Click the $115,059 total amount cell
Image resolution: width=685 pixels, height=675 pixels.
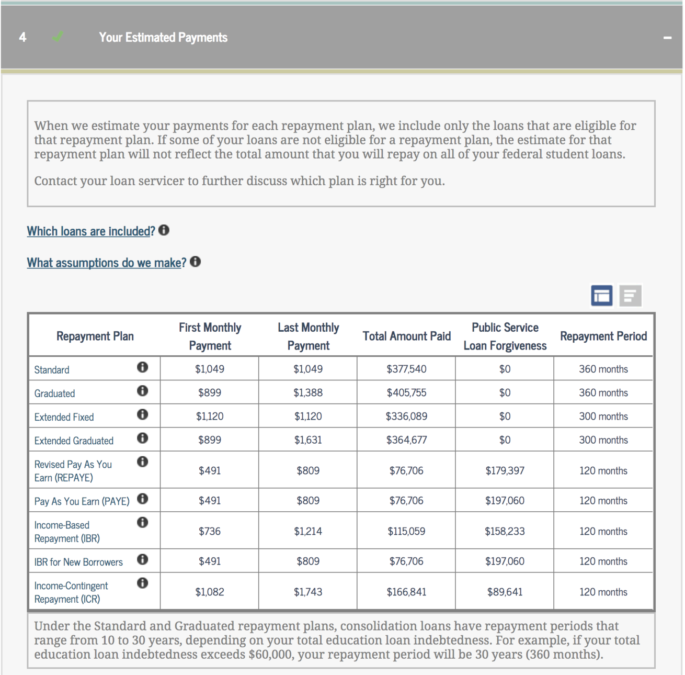point(406,531)
